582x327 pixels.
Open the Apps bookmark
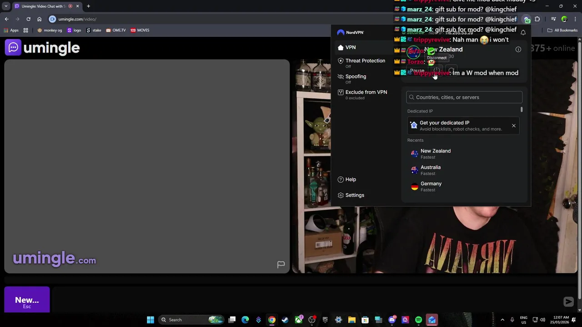tap(11, 30)
